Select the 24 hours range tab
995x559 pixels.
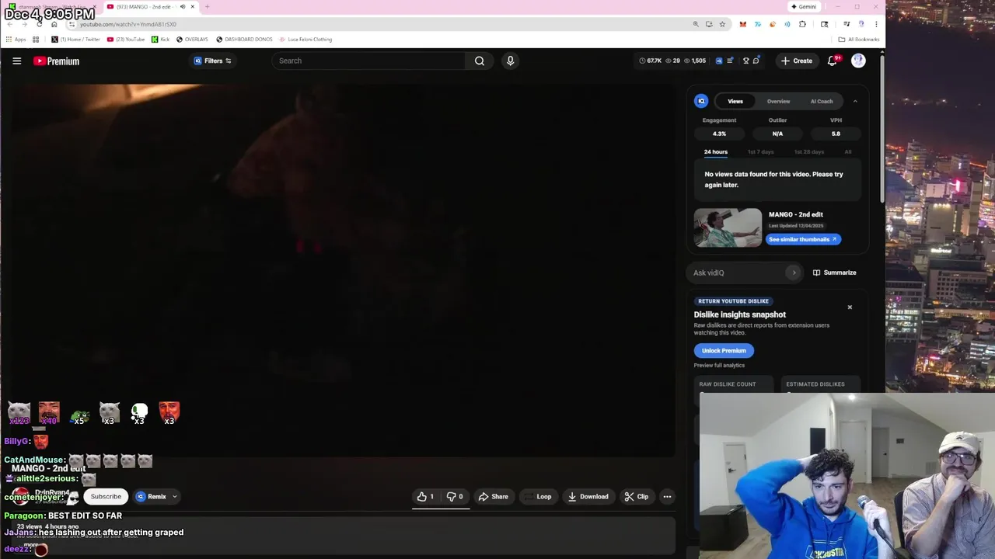[x=716, y=152]
